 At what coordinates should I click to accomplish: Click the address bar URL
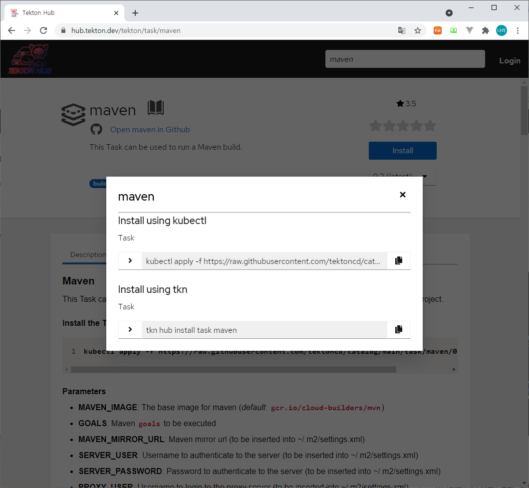click(x=126, y=31)
